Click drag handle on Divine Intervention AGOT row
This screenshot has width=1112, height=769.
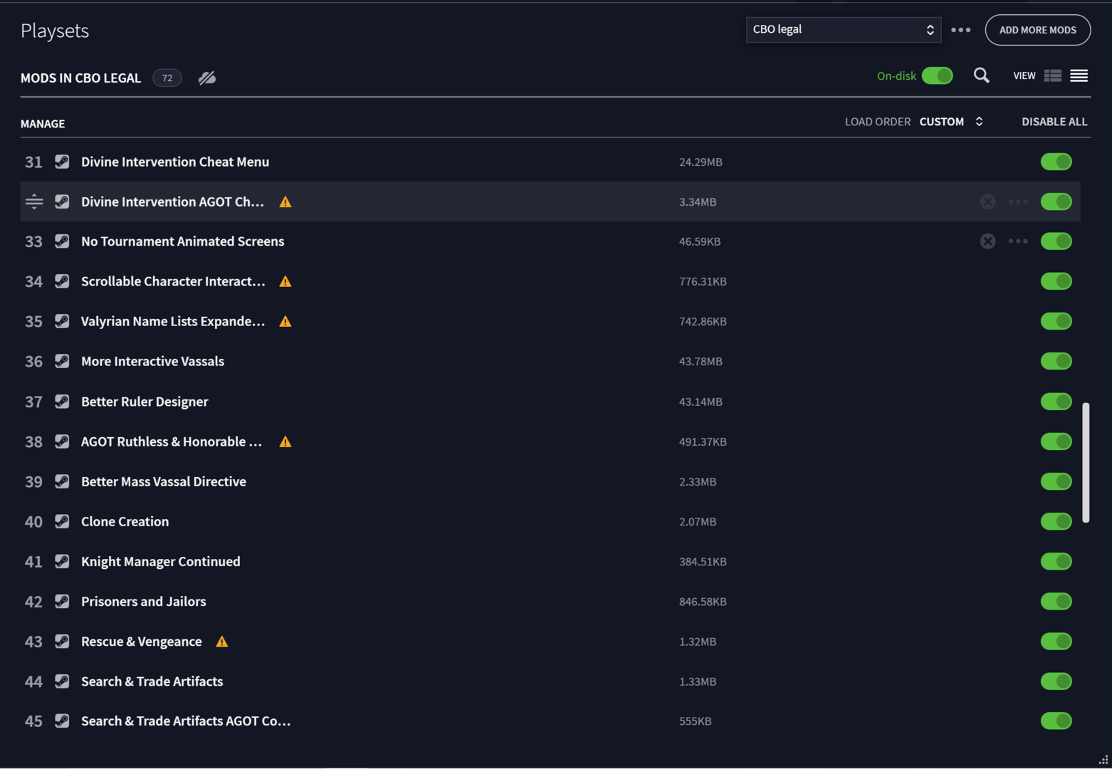click(34, 202)
